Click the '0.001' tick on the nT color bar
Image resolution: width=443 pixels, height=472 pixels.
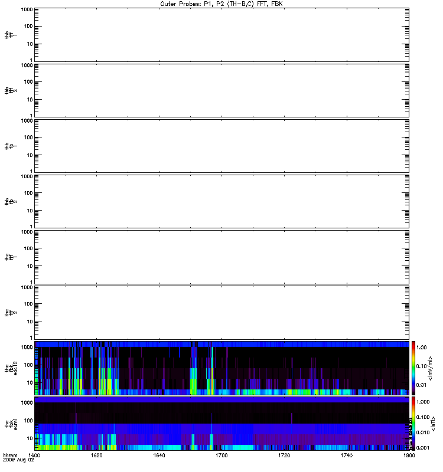[x=423, y=448]
